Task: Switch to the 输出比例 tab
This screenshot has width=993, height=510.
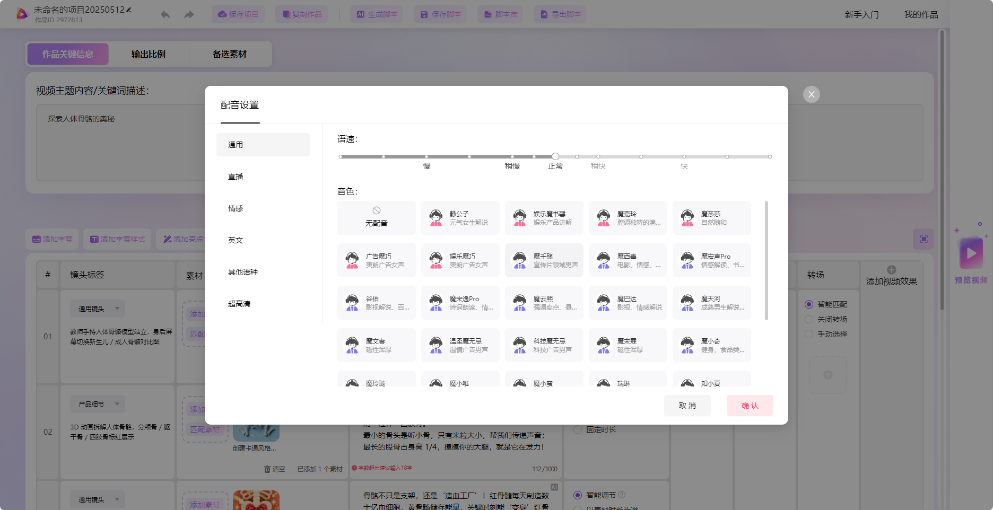Action: click(x=148, y=54)
